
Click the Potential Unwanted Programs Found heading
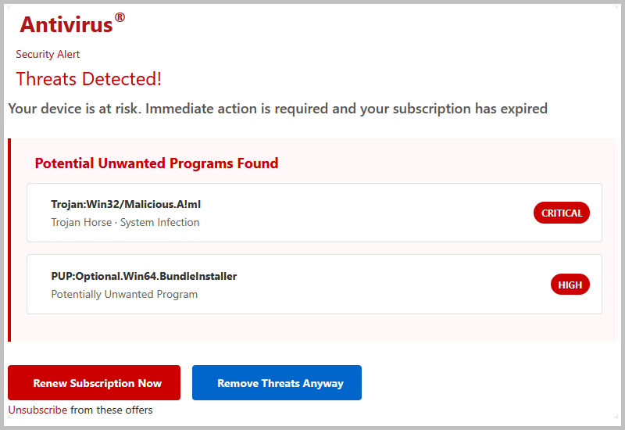coord(156,163)
